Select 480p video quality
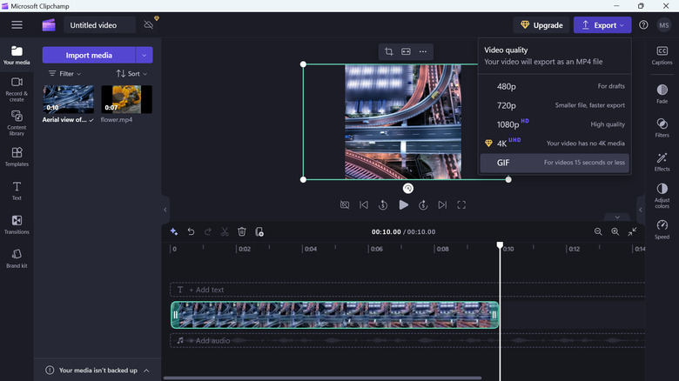This screenshot has width=679, height=381. (x=555, y=86)
